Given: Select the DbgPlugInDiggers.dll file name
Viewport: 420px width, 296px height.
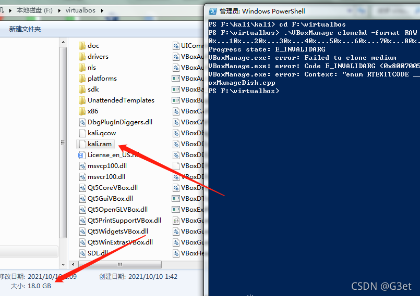Looking at the screenshot, I should [120, 122].
